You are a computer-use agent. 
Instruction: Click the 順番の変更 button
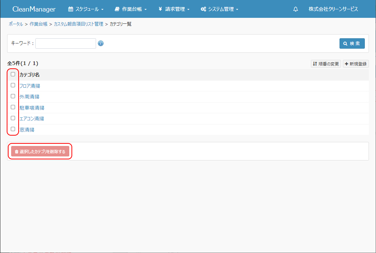pyautogui.click(x=326, y=64)
